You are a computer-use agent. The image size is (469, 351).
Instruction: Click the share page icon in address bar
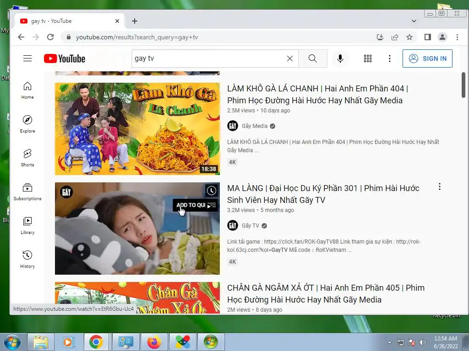(x=395, y=37)
